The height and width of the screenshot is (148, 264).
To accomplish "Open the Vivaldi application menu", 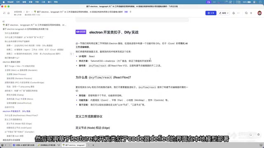I will (x=10, y=2).
